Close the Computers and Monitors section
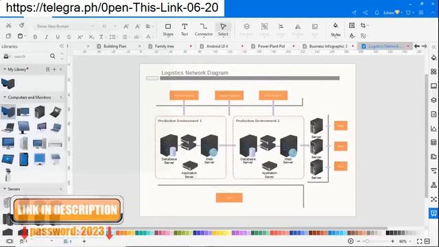439x247 pixels. [61, 97]
